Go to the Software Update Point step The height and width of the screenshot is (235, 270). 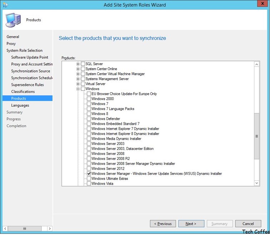(30, 57)
